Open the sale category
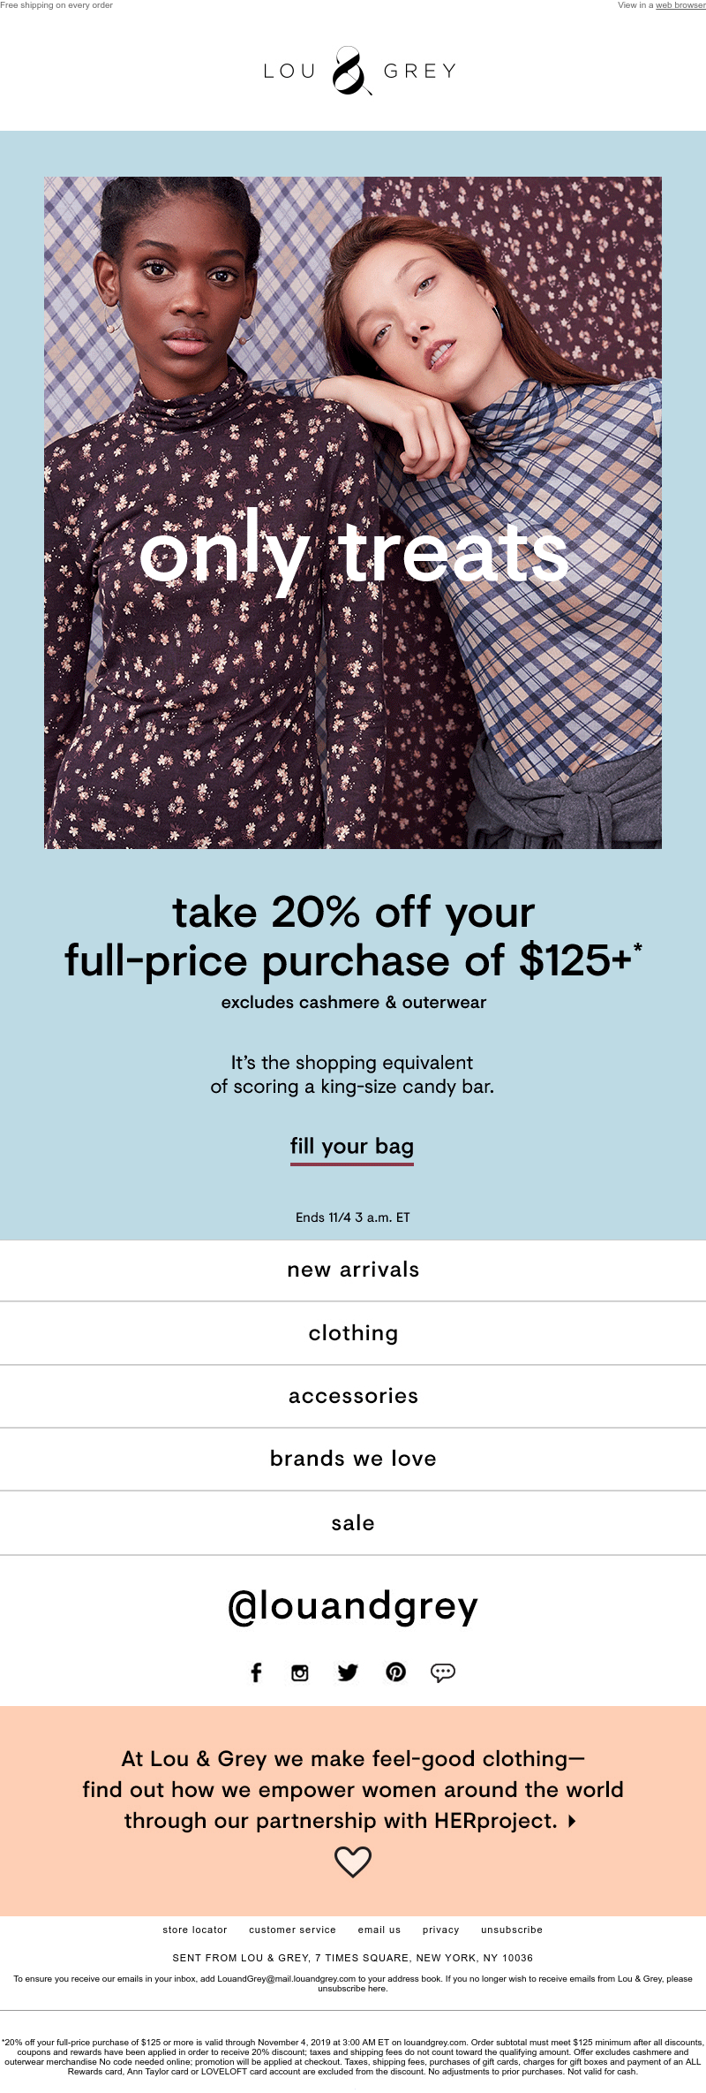The width and height of the screenshot is (706, 2093). click(353, 1523)
